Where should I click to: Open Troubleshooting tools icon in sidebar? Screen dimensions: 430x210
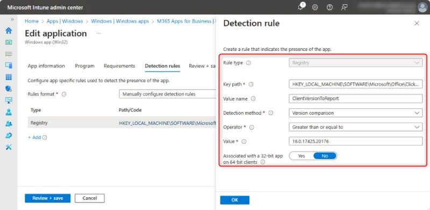click(9, 147)
